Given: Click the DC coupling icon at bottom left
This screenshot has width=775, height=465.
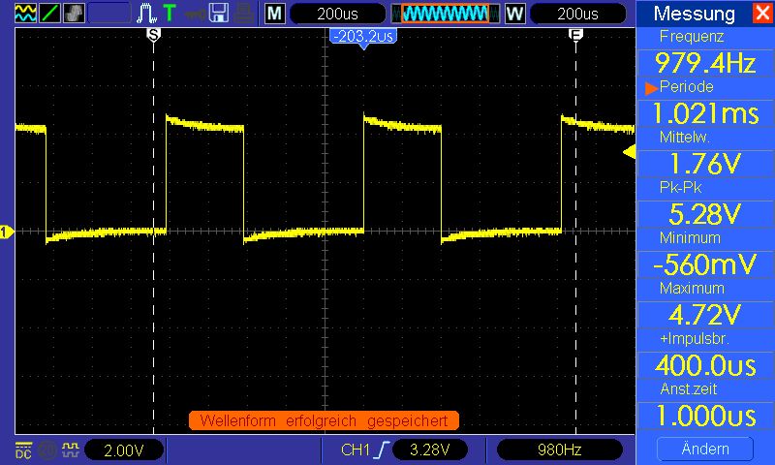Looking at the screenshot, I should [22, 449].
